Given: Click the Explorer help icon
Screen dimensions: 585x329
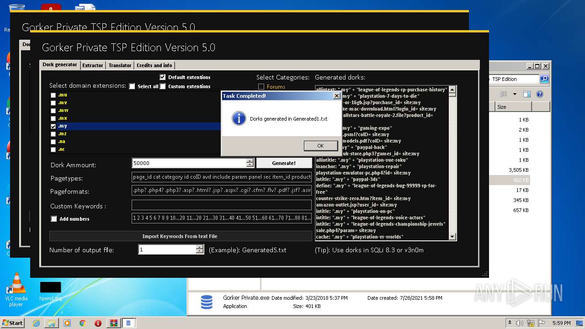Looking at the screenshot, I should click(x=539, y=94).
